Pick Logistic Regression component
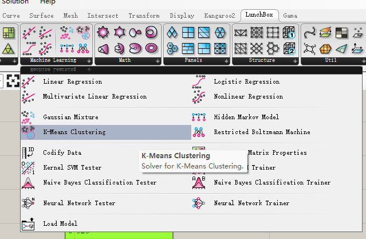 pyautogui.click(x=277, y=81)
